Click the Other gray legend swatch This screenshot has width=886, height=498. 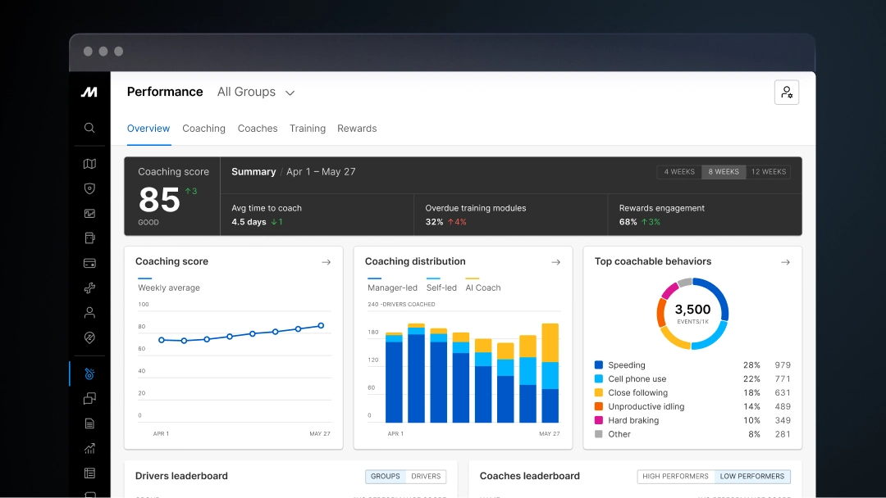(x=599, y=434)
